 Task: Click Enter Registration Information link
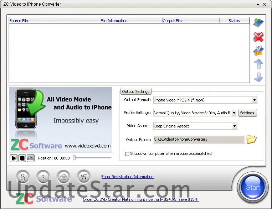[127, 177]
